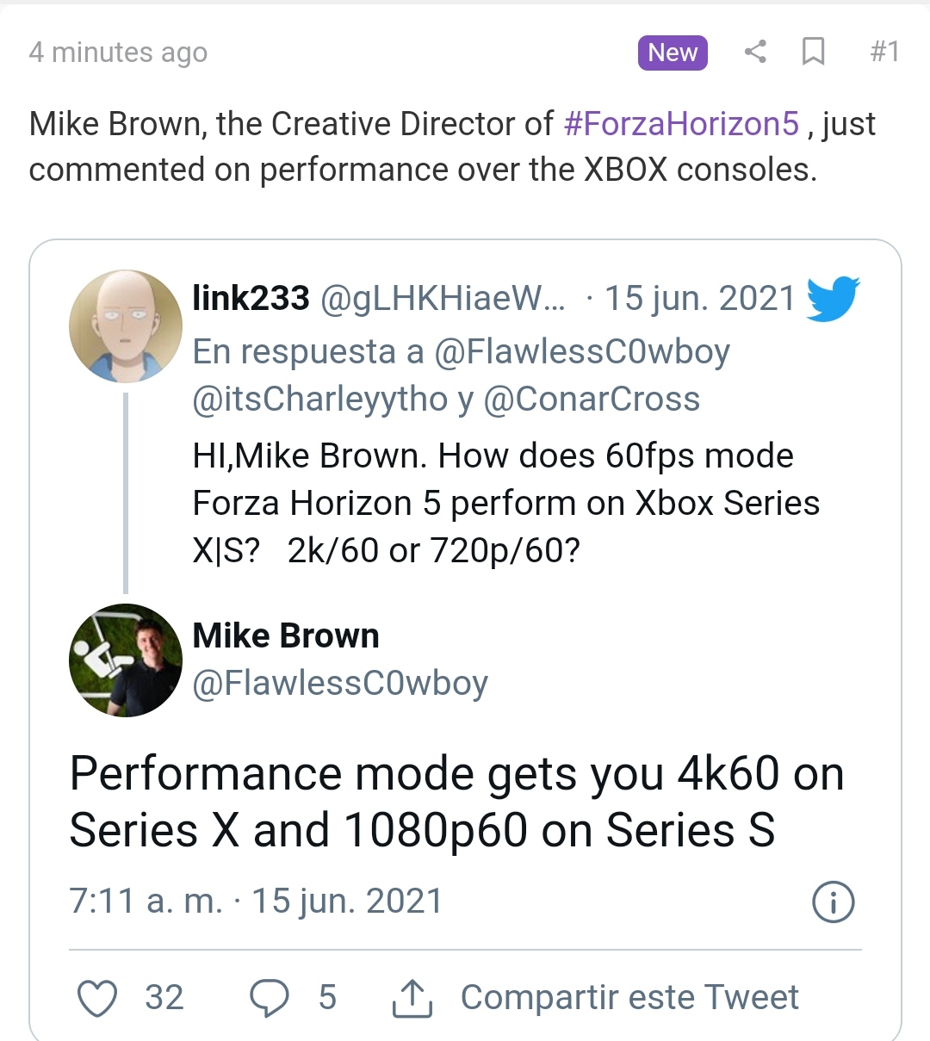Click the 4 minutes ago post timestamp
Image resolution: width=930 pixels, height=1041 pixels.
[118, 53]
